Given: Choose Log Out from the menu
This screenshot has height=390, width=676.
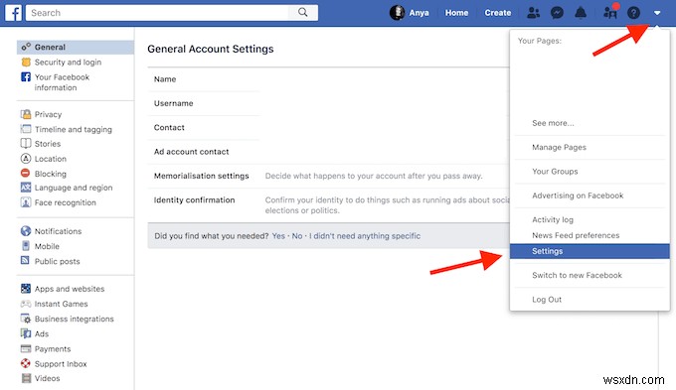Looking at the screenshot, I should coord(547,299).
